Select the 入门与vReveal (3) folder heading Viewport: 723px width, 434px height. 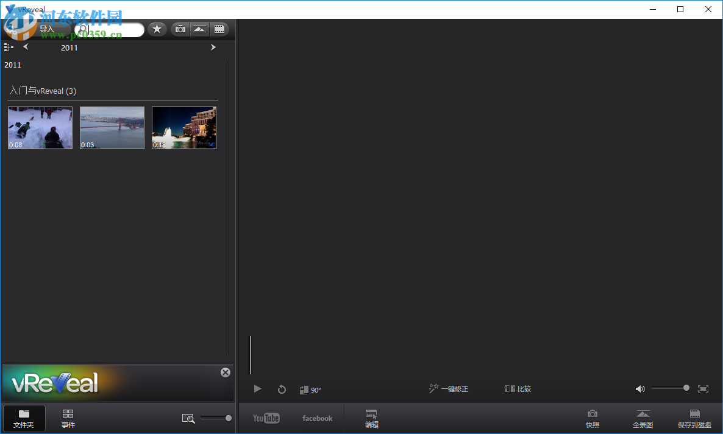[43, 91]
